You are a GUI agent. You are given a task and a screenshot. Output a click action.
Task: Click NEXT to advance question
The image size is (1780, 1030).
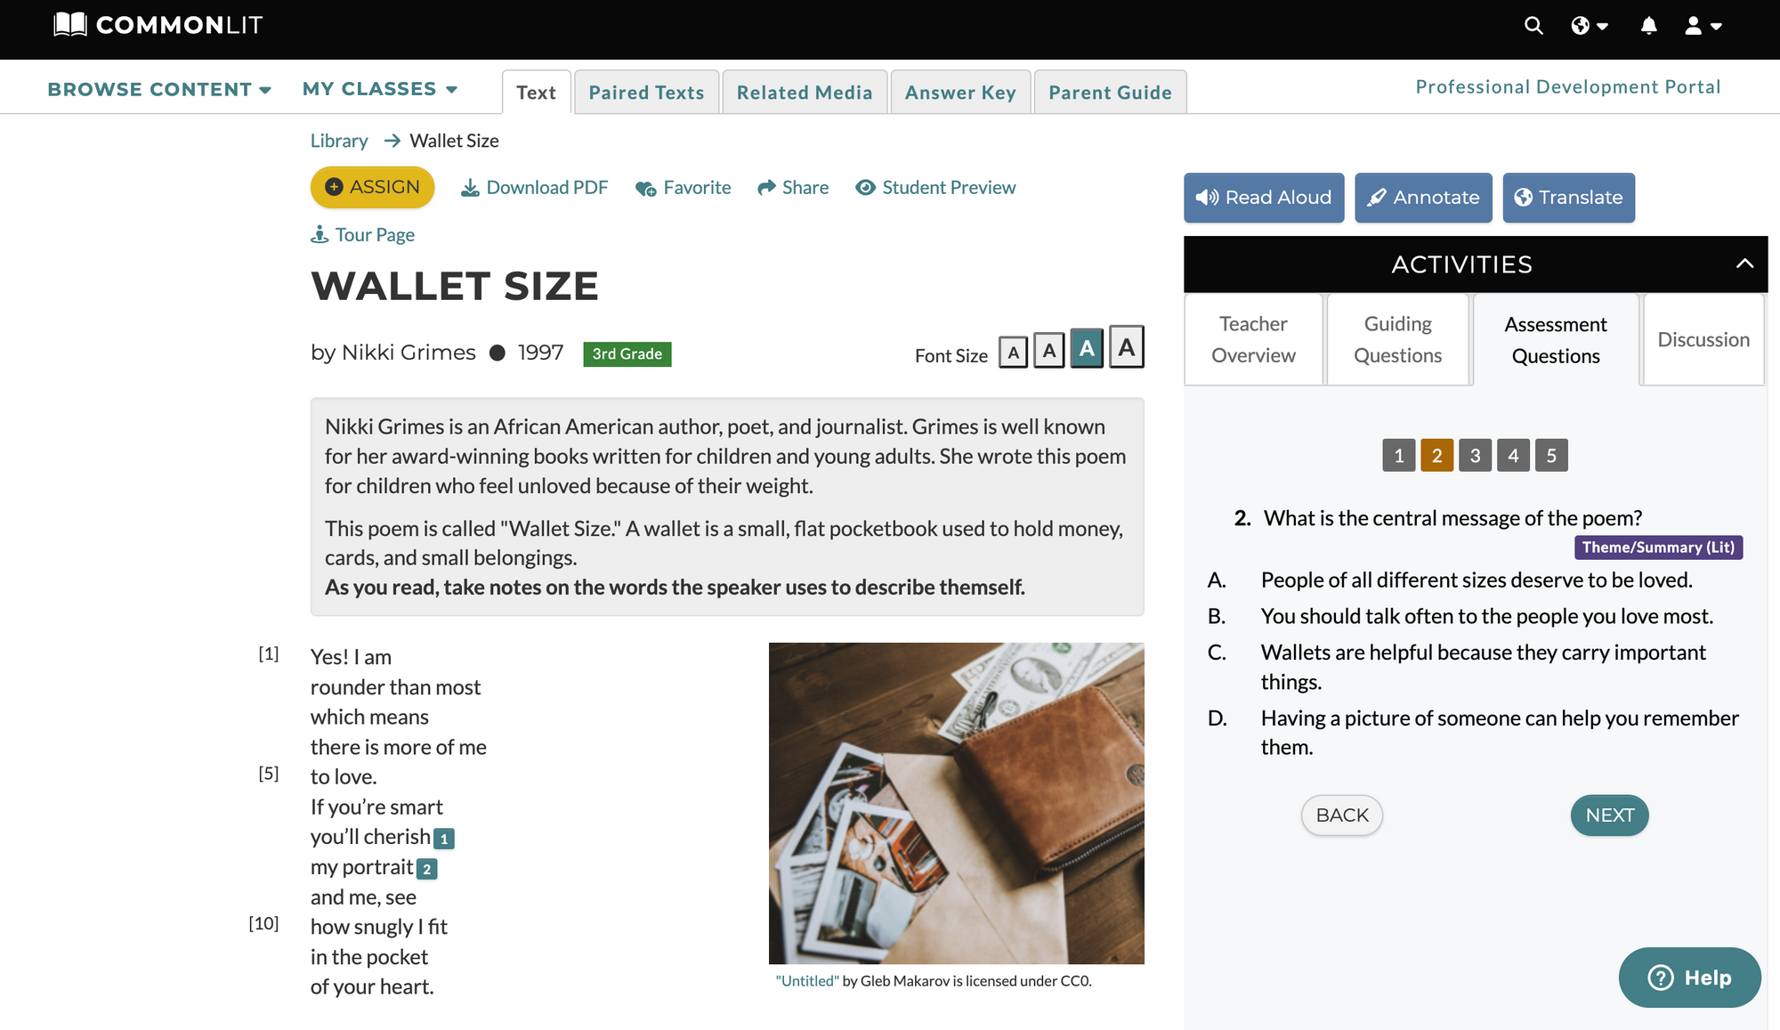[1608, 815]
